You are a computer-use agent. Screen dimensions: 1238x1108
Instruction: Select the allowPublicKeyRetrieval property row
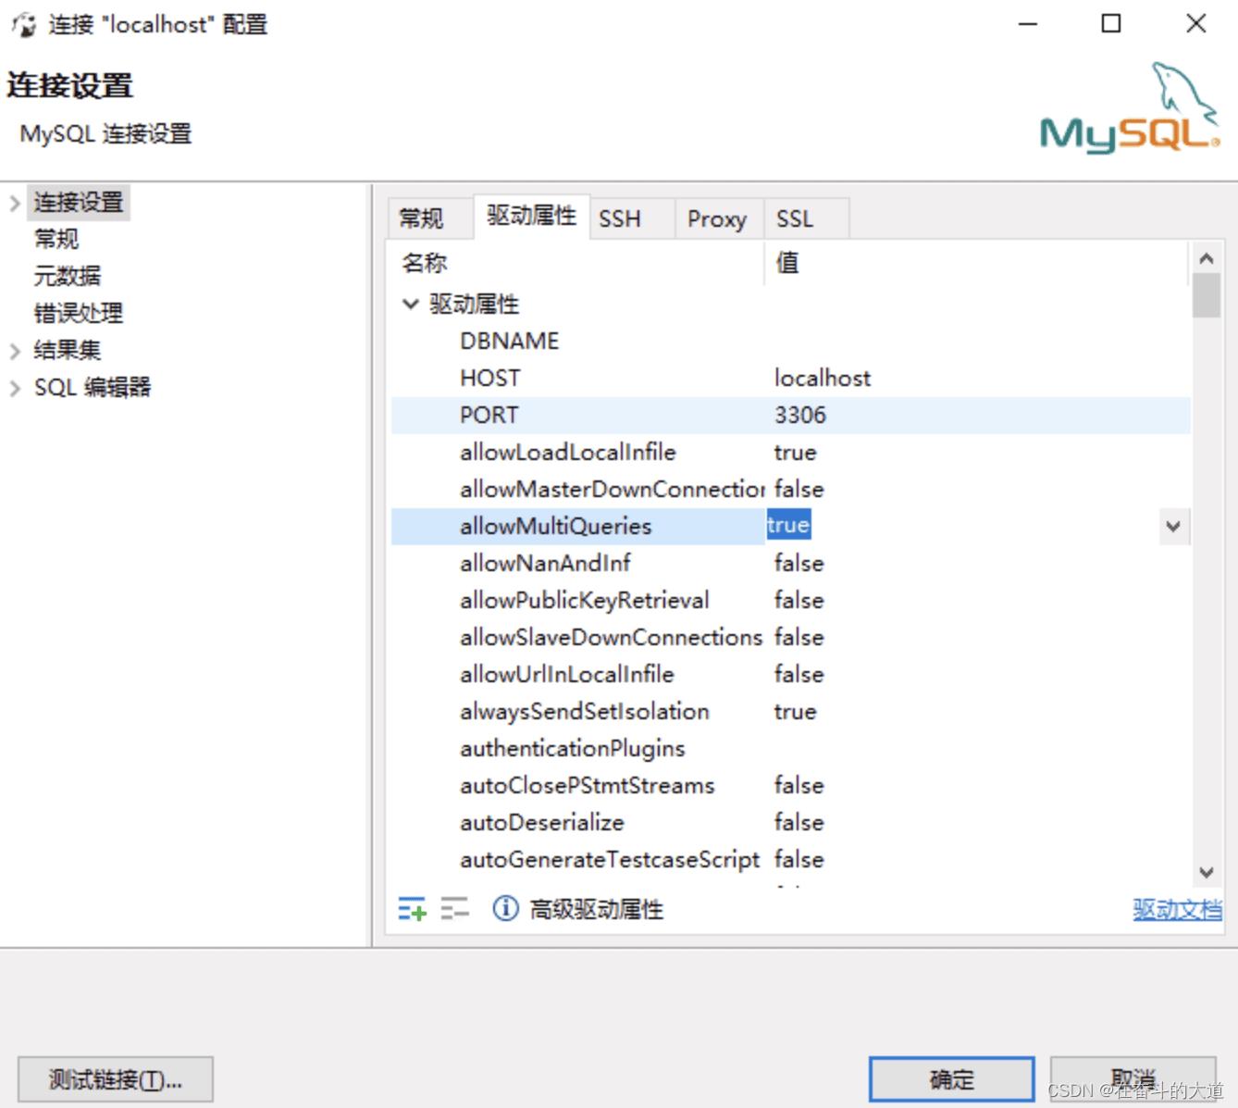pos(584,601)
